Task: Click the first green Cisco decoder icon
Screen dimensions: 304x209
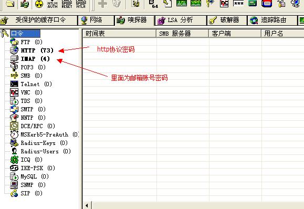Action: pyautogui.click(x=182, y=3)
